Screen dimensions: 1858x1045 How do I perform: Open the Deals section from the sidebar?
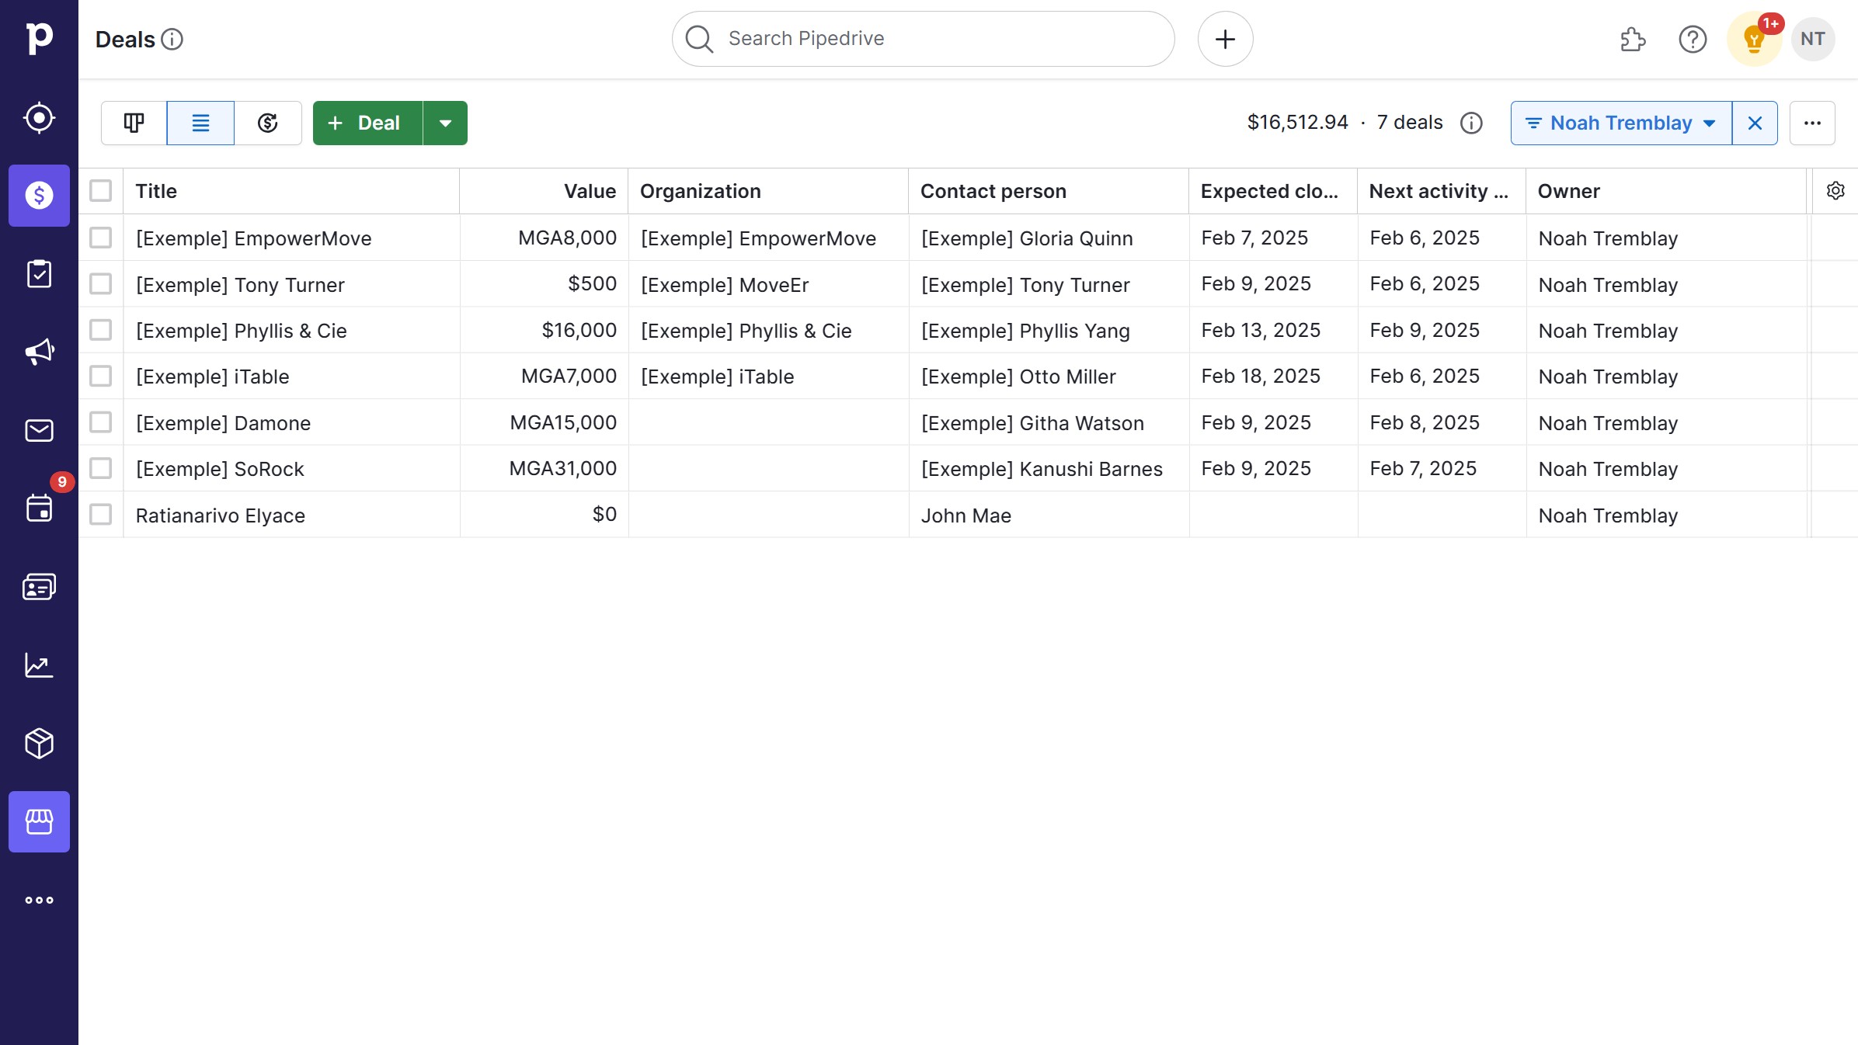click(39, 195)
